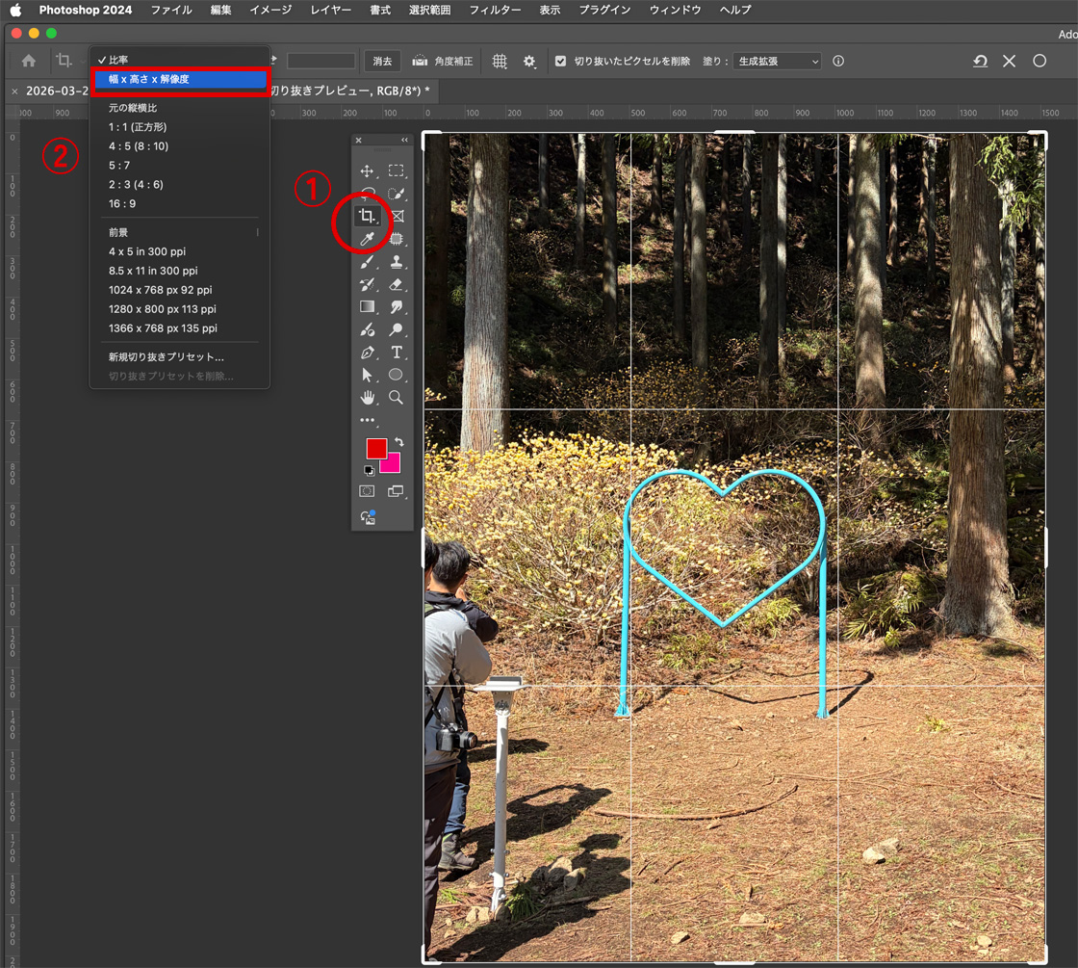The width and height of the screenshot is (1078, 968).
Task: Toggle 切り抜いたピクセルを削除 checkbox
Action: (x=561, y=61)
